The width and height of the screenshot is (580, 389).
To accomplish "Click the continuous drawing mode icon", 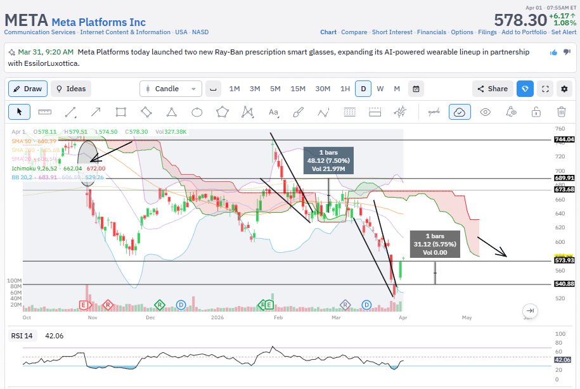I will pyautogui.click(x=434, y=112).
